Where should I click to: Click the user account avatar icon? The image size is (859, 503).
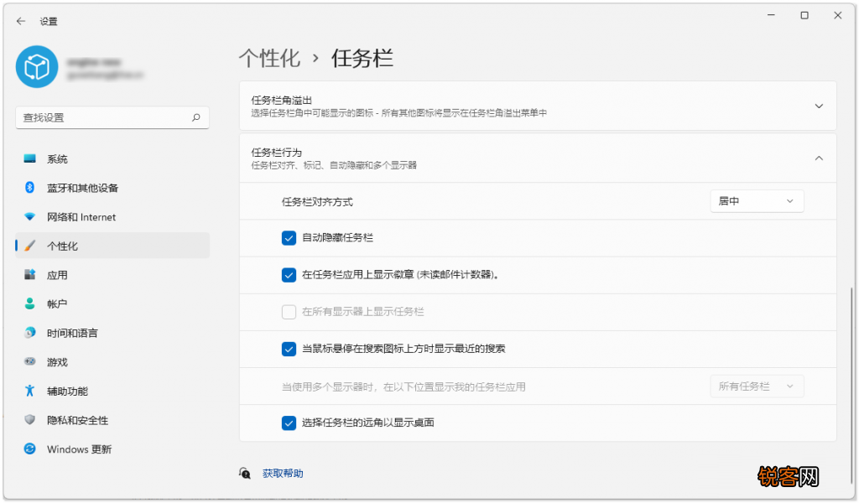click(x=37, y=67)
